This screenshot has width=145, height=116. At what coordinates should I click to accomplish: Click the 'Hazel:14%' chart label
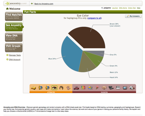click(114, 77)
